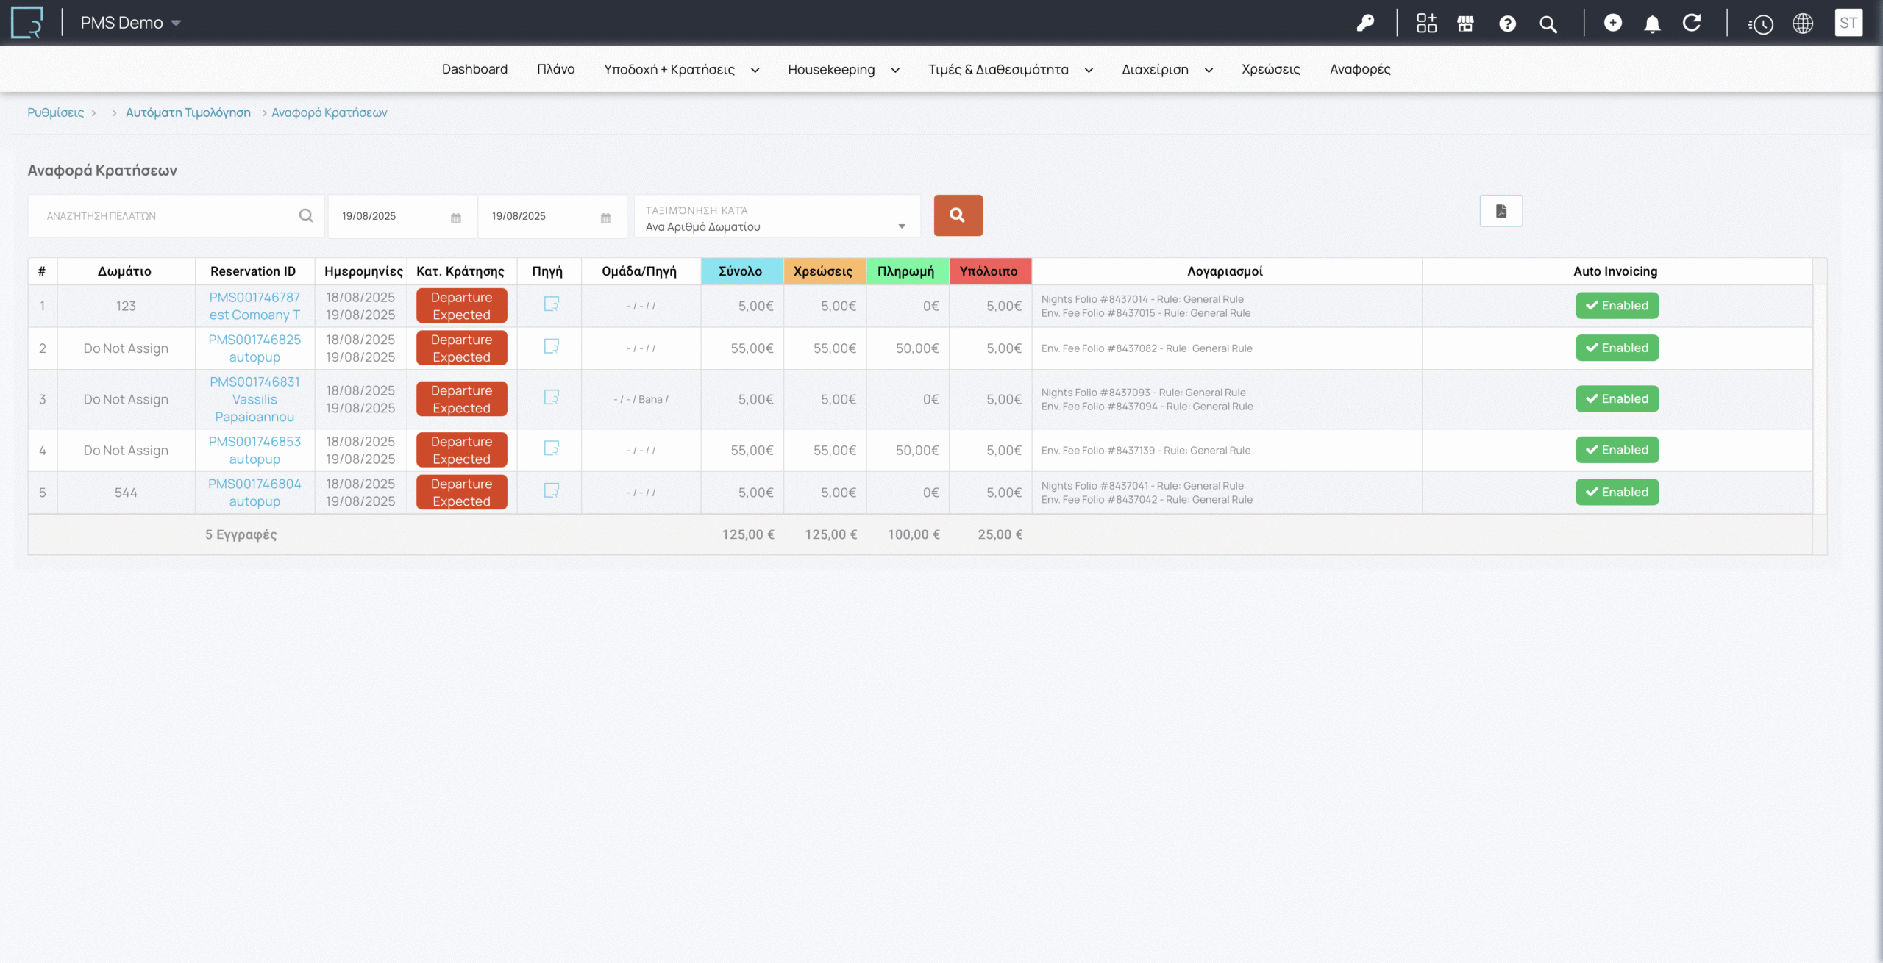Click source icon for PMS001746804 row
Image resolution: width=1883 pixels, height=963 pixels.
[552, 491]
